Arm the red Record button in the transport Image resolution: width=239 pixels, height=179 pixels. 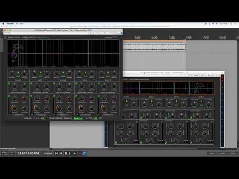[x=80, y=153]
